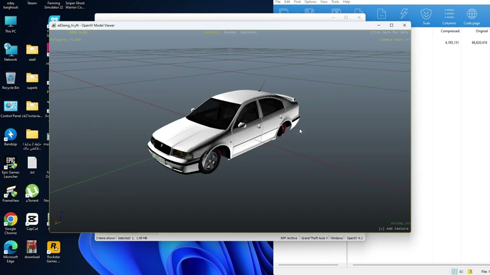Click the 'RPF Archive' status bar entry

pos(289,238)
